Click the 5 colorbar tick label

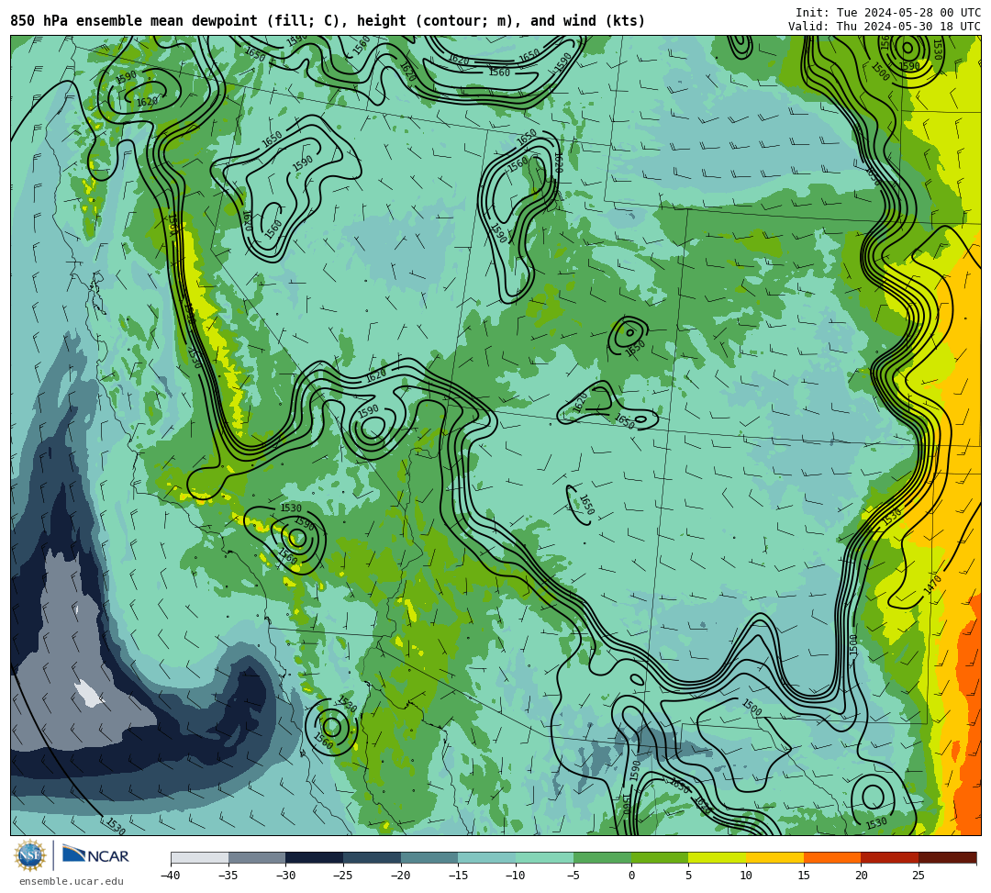(689, 876)
